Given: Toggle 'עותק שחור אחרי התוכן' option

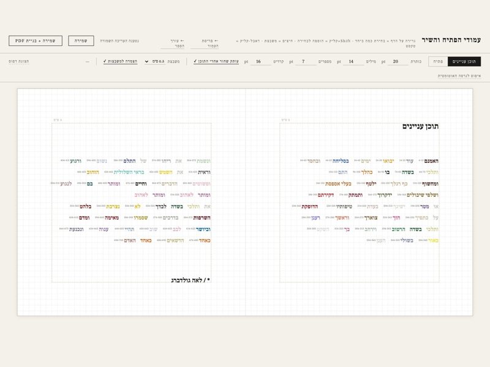Looking at the screenshot, I should click(216, 62).
